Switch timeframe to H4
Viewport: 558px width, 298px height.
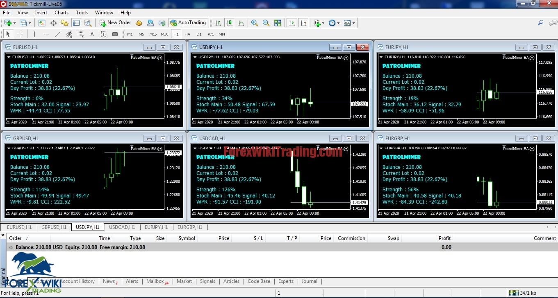[x=187, y=34]
